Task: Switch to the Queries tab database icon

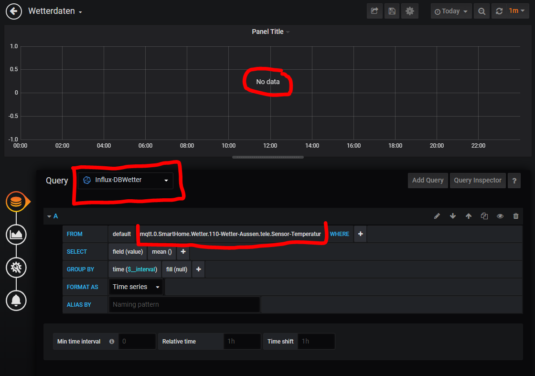Action: [16, 202]
